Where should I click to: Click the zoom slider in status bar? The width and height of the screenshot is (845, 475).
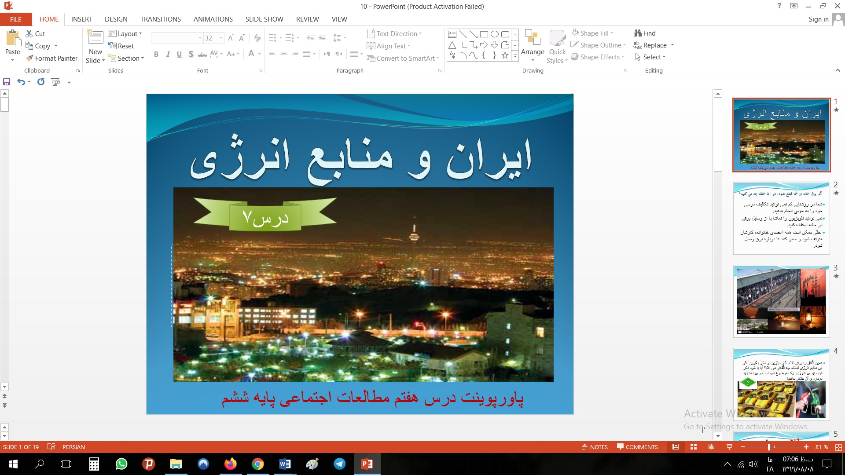tap(769, 447)
